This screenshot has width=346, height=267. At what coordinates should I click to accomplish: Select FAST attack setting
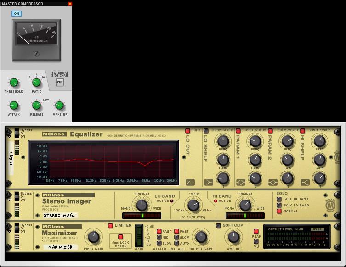click(x=159, y=231)
